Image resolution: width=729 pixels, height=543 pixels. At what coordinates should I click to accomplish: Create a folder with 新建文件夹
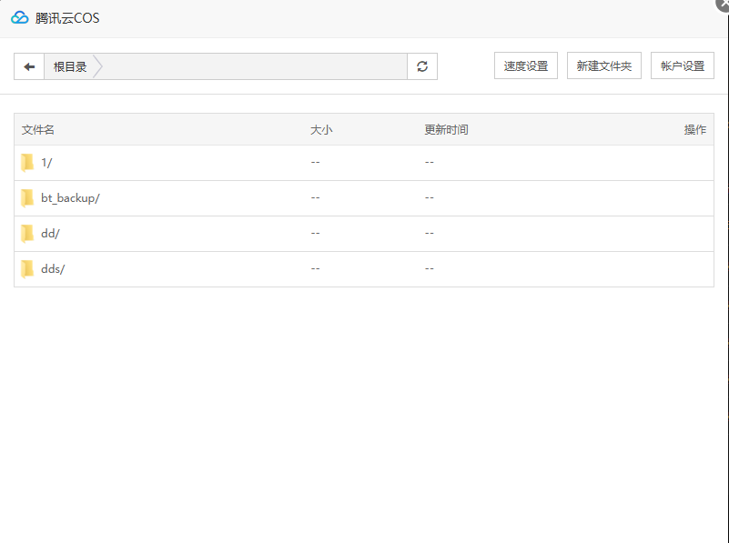point(604,66)
